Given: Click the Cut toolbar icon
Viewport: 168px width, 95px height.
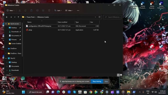Looking at the screenshot, I should (x=20, y=11).
